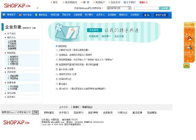Open 汉服新闻 in blue nav bar
The width and height of the screenshot is (196, 140).
pos(78,15)
